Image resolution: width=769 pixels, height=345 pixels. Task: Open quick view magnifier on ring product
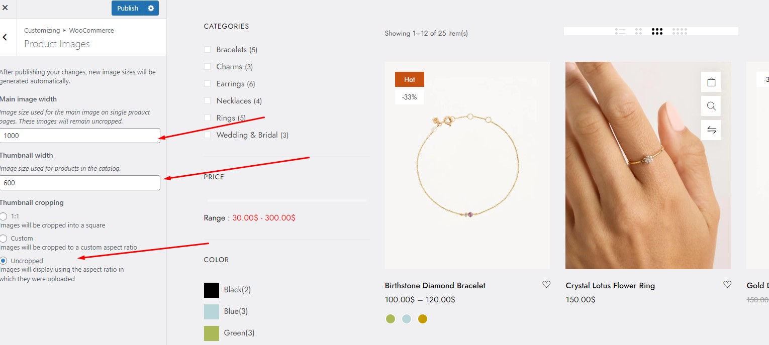click(x=711, y=106)
